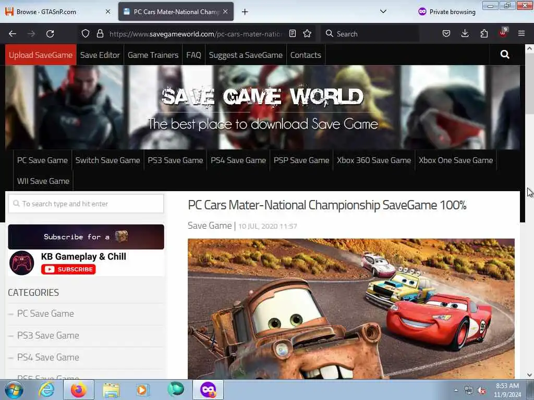Open the extensions puzzle icon
Screen dimensions: 534x400
click(x=484, y=34)
